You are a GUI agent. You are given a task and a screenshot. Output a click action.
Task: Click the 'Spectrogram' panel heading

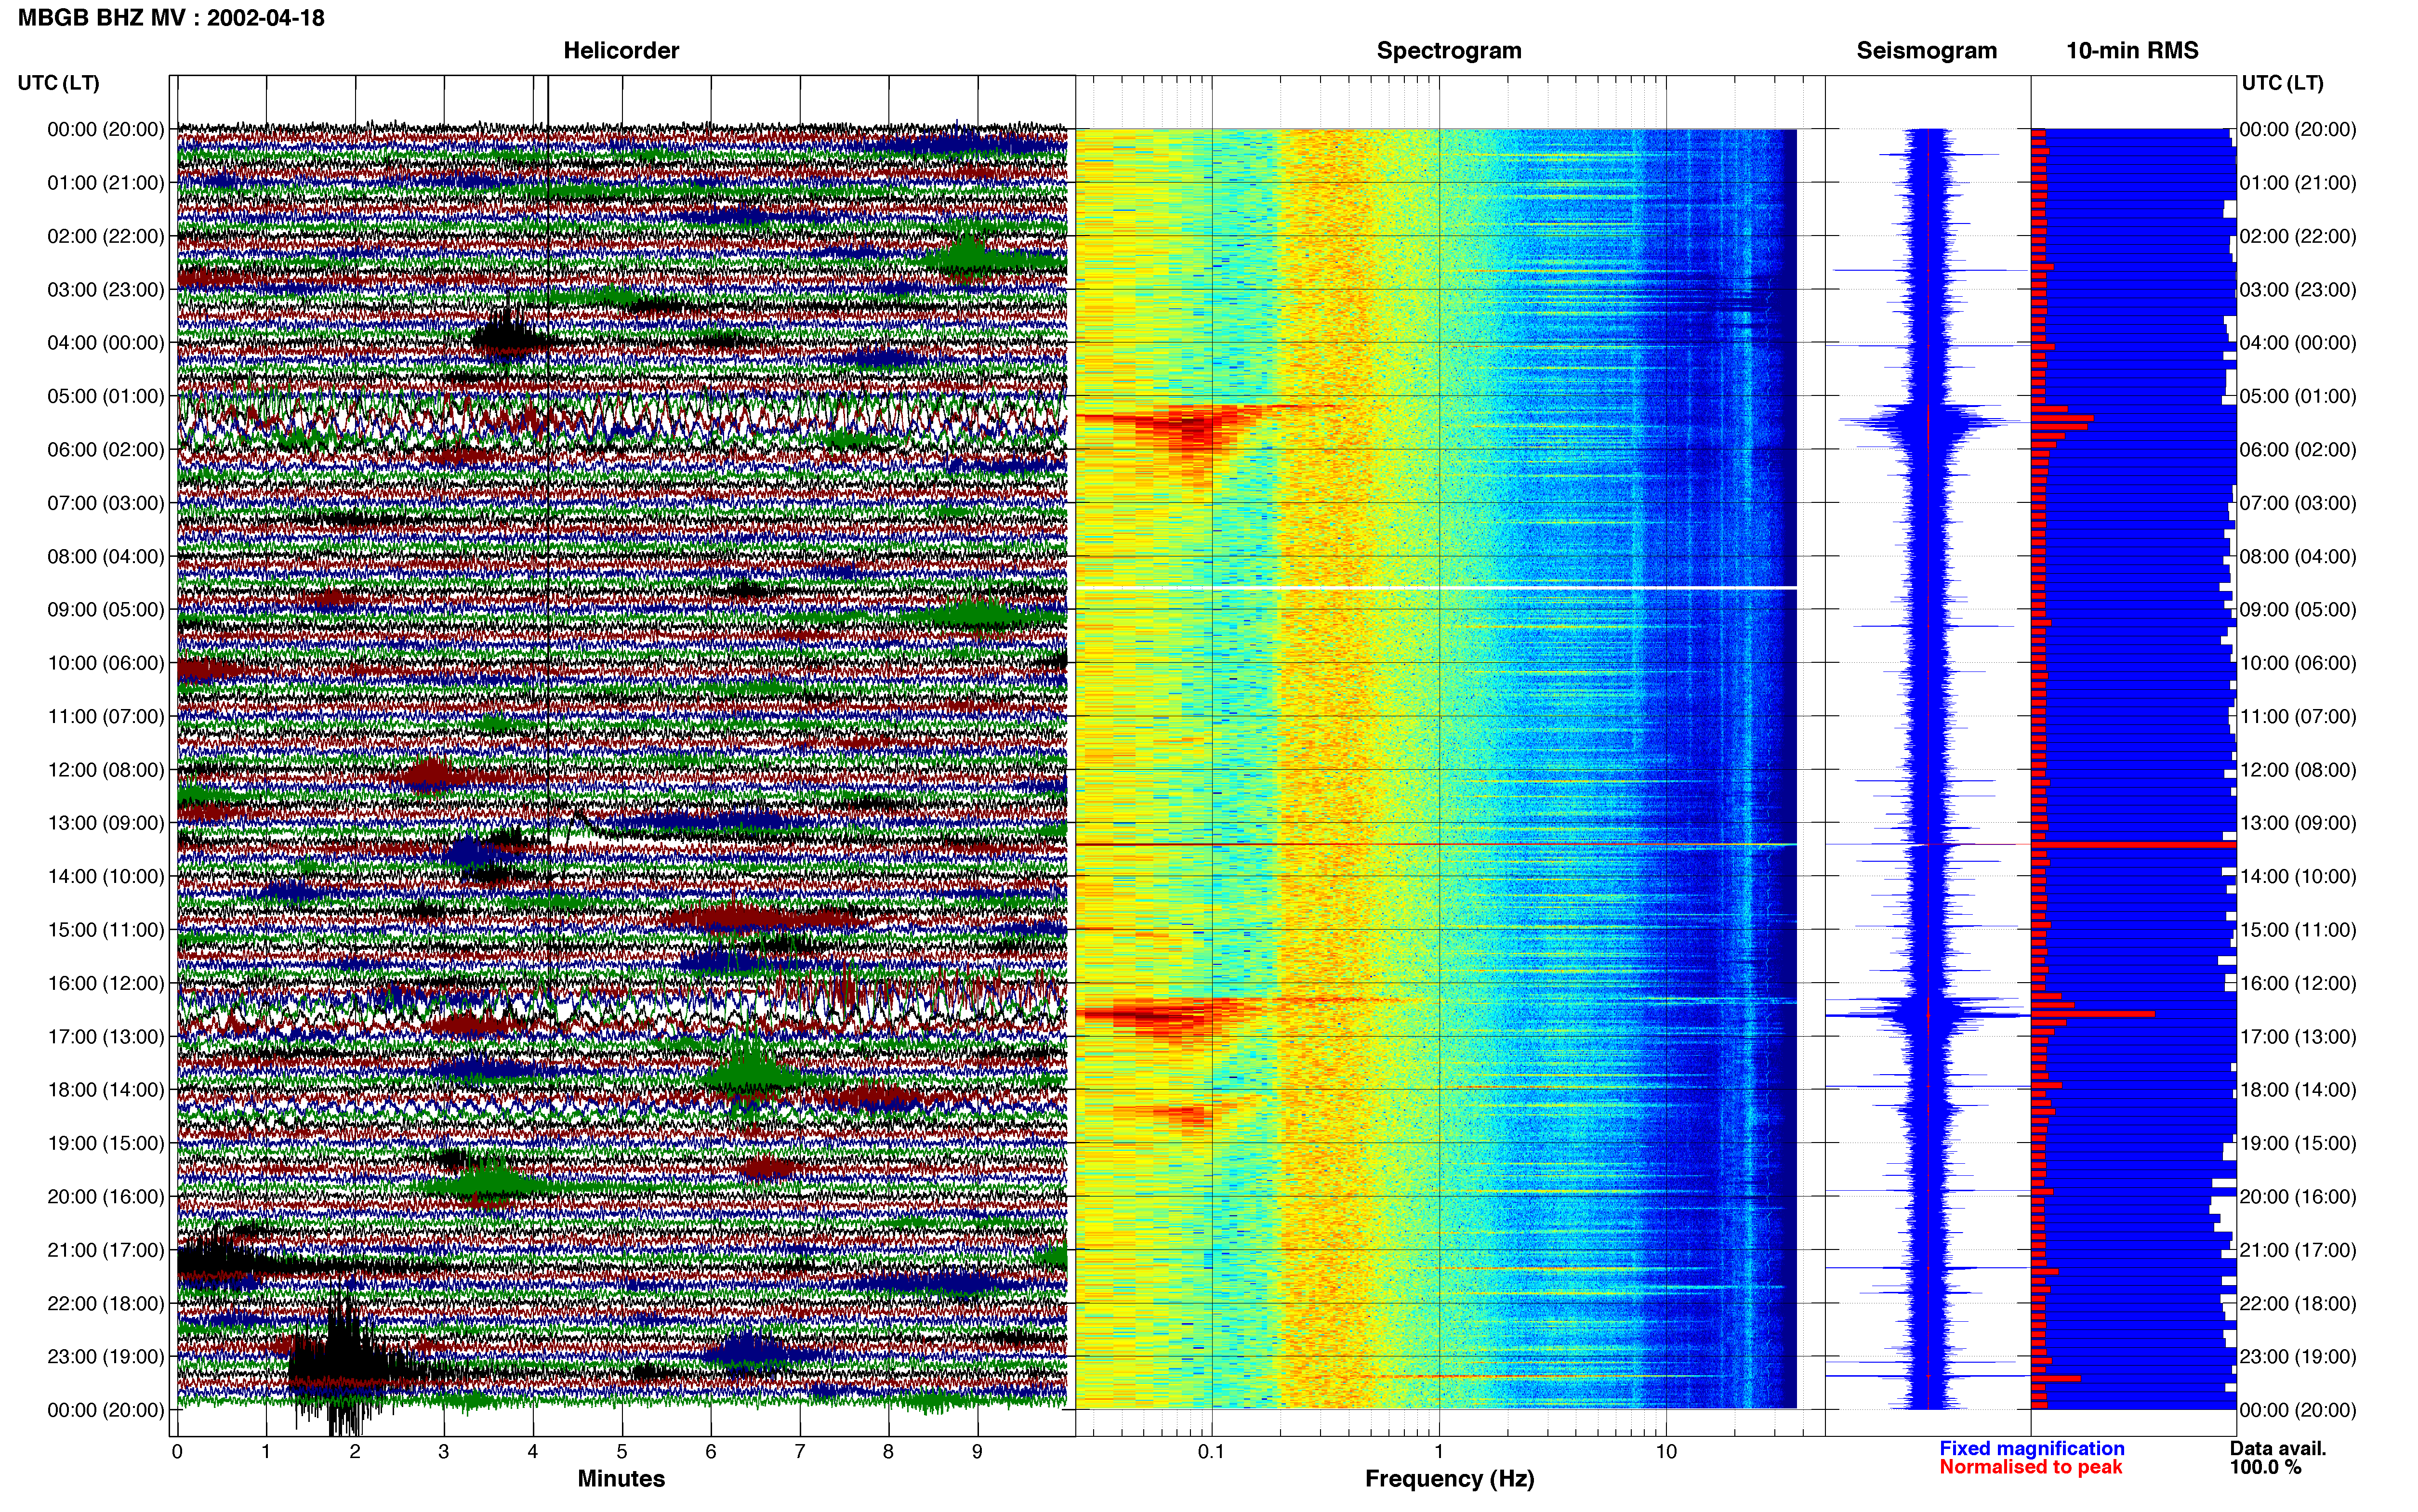pyautogui.click(x=1449, y=50)
